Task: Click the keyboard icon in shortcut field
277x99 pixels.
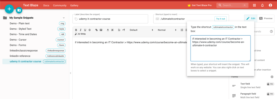Action: [157, 19]
